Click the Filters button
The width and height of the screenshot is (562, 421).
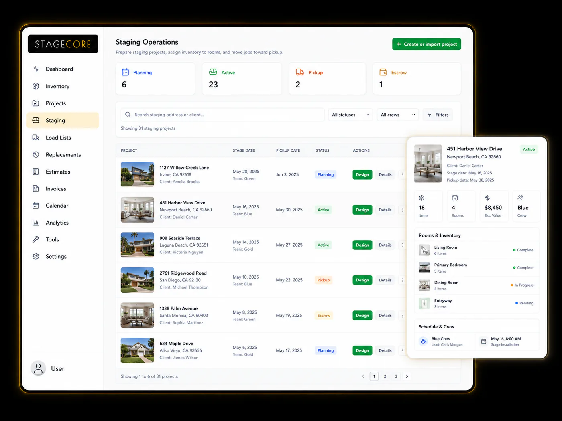coord(438,115)
